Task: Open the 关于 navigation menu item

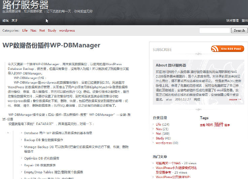Action: click(14, 20)
